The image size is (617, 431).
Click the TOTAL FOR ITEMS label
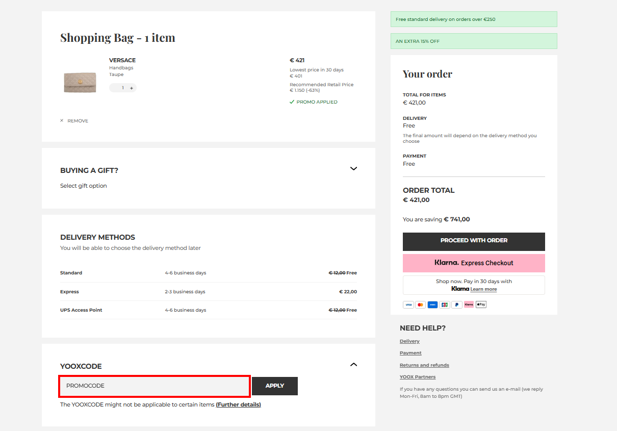point(424,95)
